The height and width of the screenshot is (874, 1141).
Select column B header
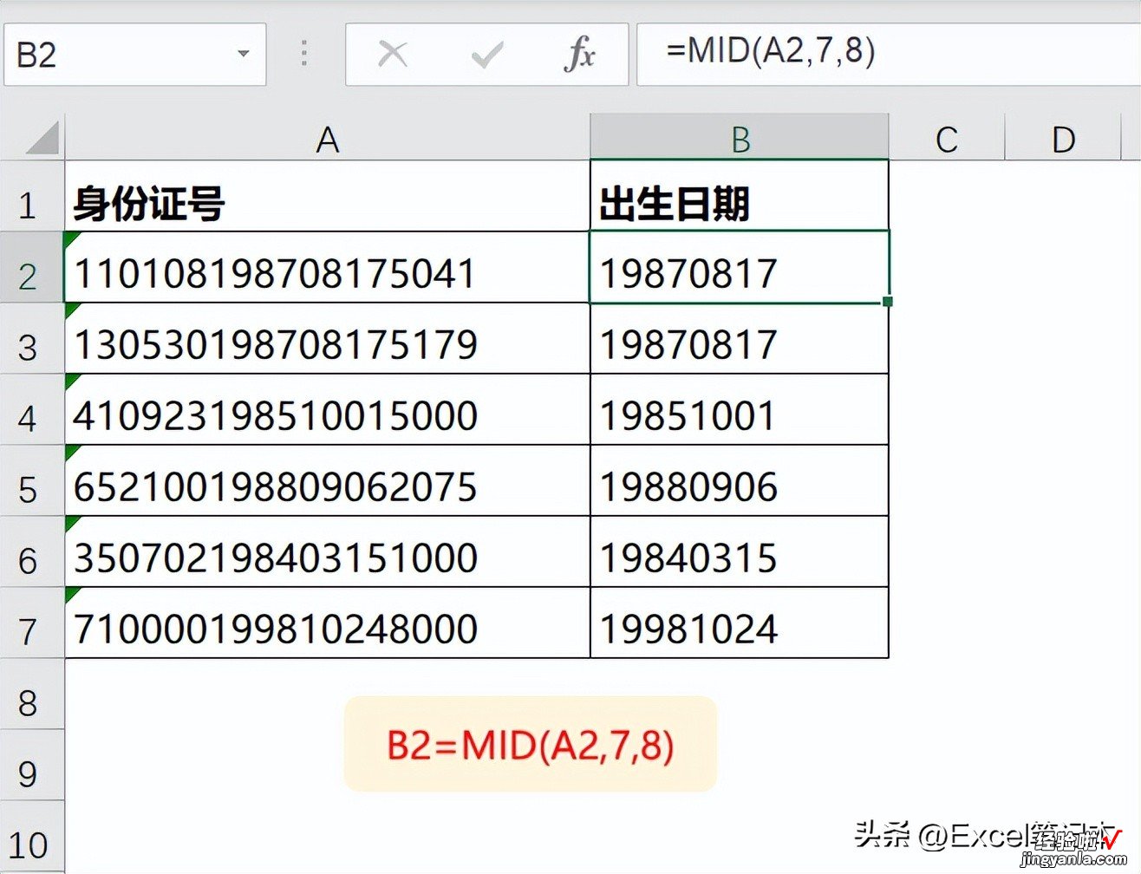click(x=740, y=138)
